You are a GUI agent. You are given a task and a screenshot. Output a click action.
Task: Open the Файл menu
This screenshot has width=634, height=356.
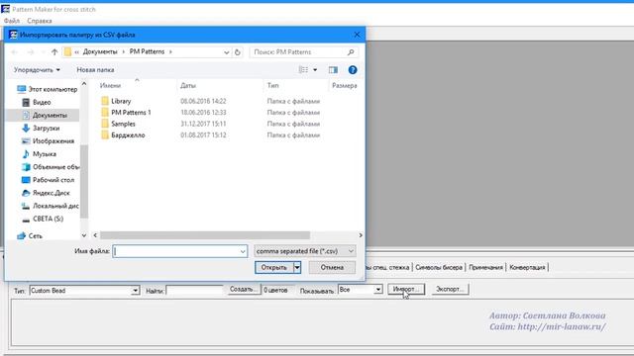click(12, 21)
